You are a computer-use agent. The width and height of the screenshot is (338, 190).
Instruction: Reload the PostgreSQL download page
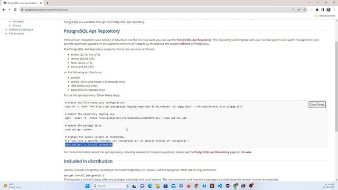15,9
